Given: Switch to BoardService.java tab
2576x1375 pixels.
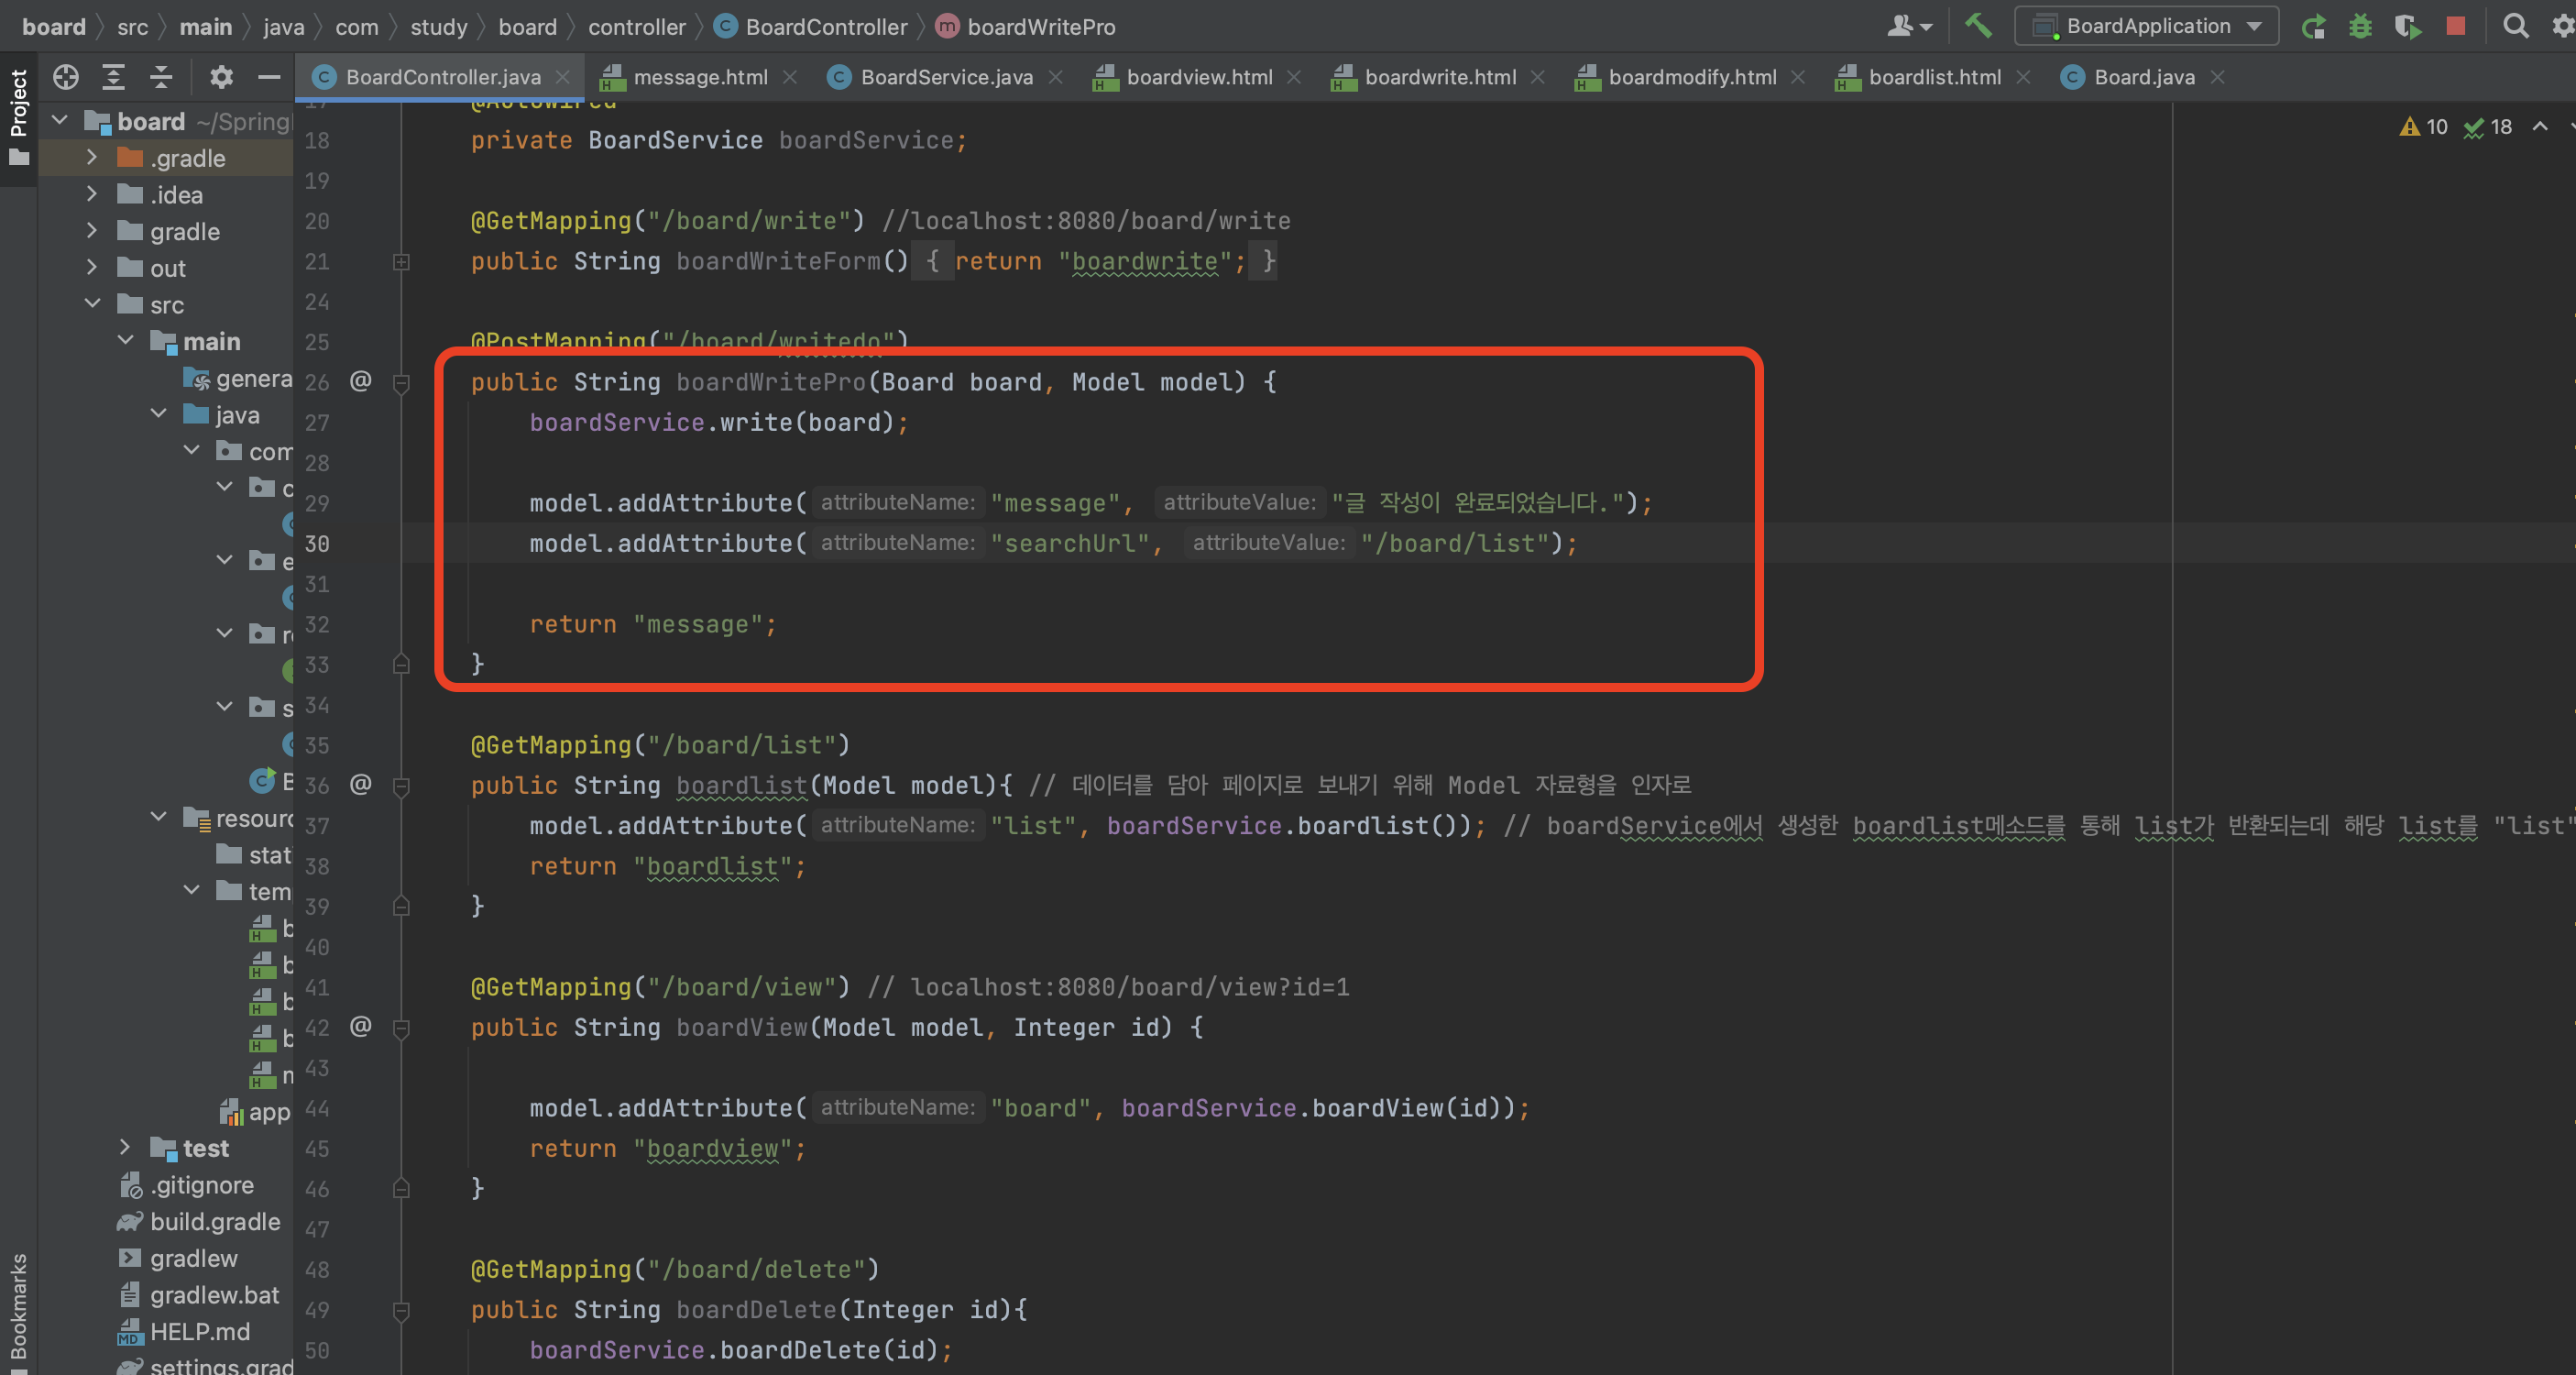Looking at the screenshot, I should pyautogui.click(x=945, y=77).
